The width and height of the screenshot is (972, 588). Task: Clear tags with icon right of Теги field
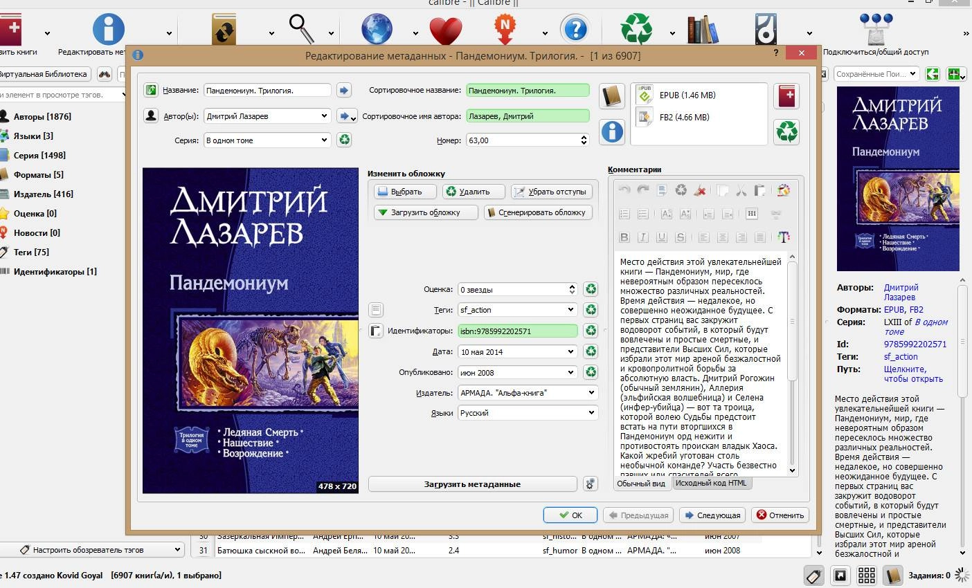(591, 310)
